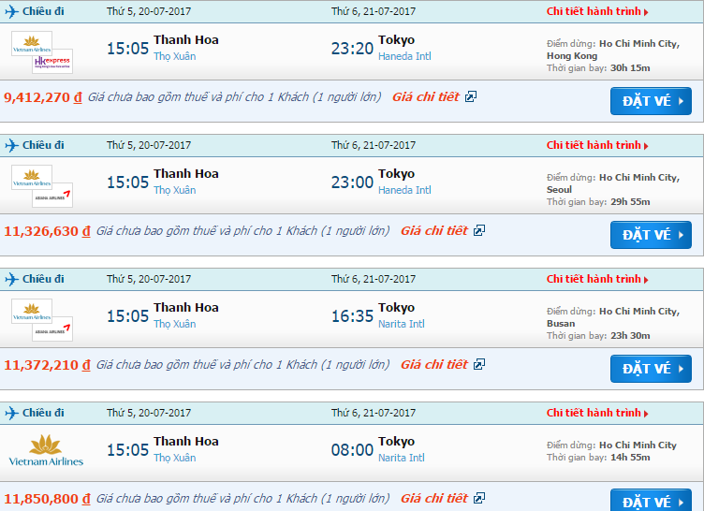Expand Chi tiết hành trình for the Hong Kong flight
The image size is (704, 511).
click(597, 11)
